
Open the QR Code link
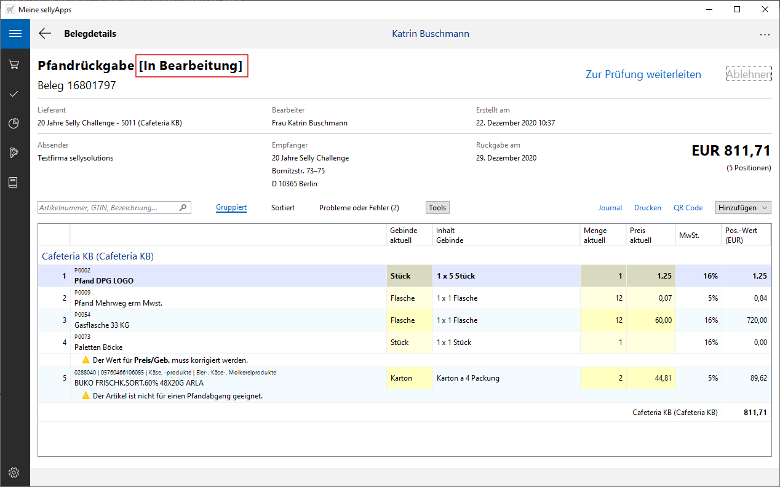pyautogui.click(x=688, y=208)
